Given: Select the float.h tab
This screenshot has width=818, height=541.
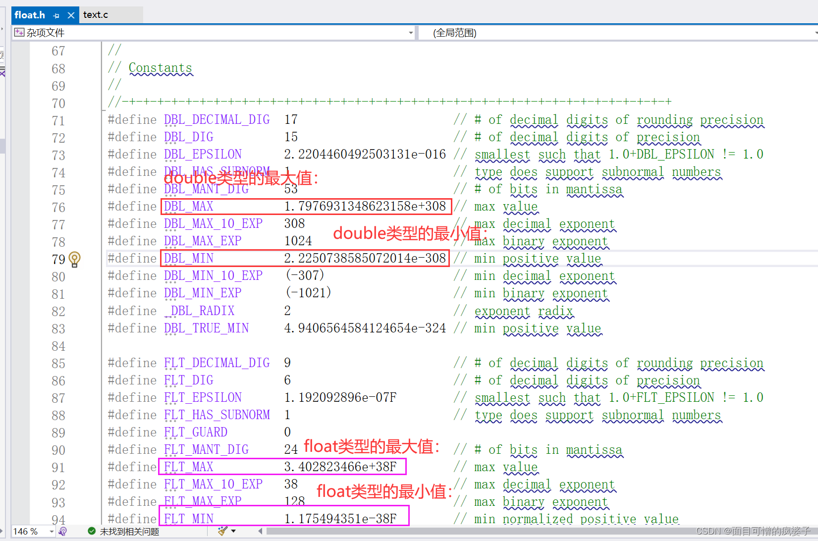Looking at the screenshot, I should (x=30, y=15).
